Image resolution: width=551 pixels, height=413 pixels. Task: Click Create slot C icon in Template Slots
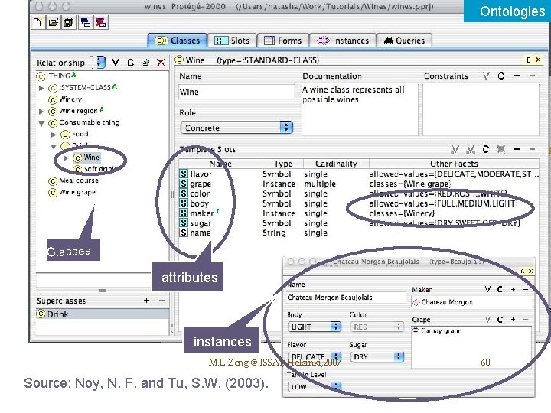[486, 150]
